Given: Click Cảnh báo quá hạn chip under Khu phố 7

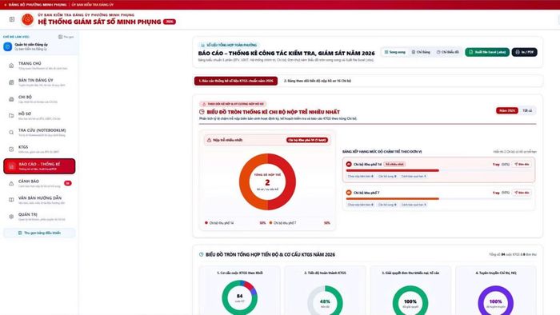Looking at the screenshot, I should tap(414, 205).
